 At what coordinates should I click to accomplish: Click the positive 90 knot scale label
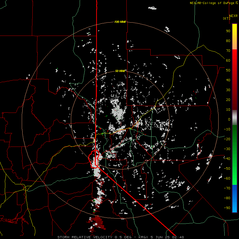coord(228,31)
